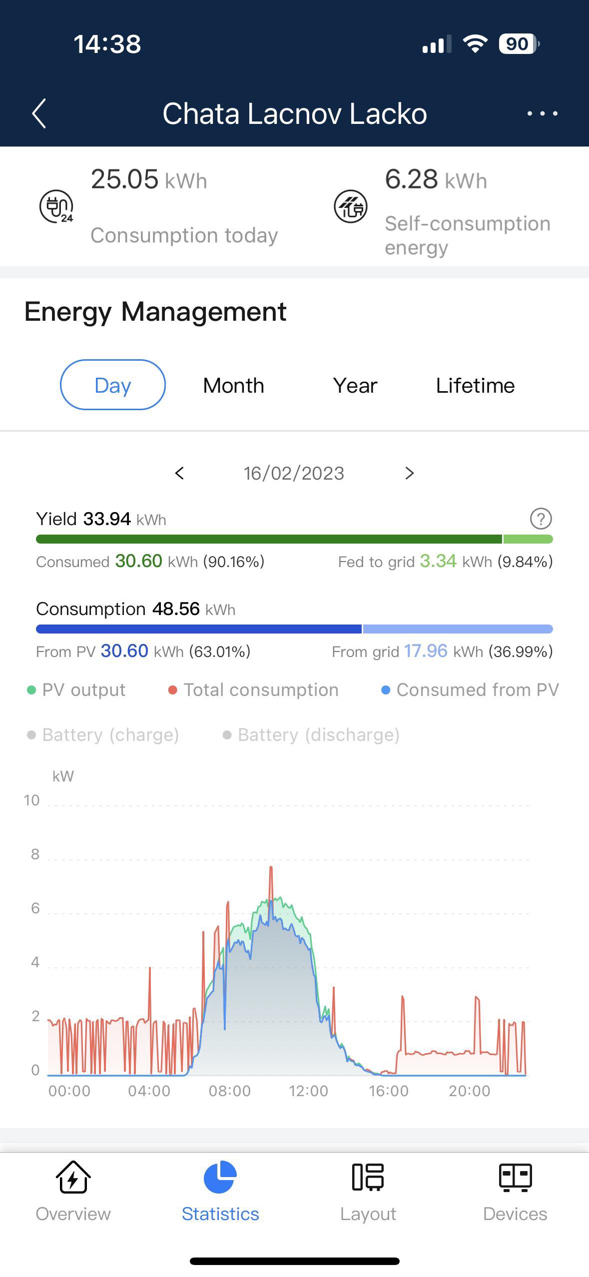Enable Battery (discharge) legend series
The width and height of the screenshot is (589, 1277).
pyautogui.click(x=311, y=735)
